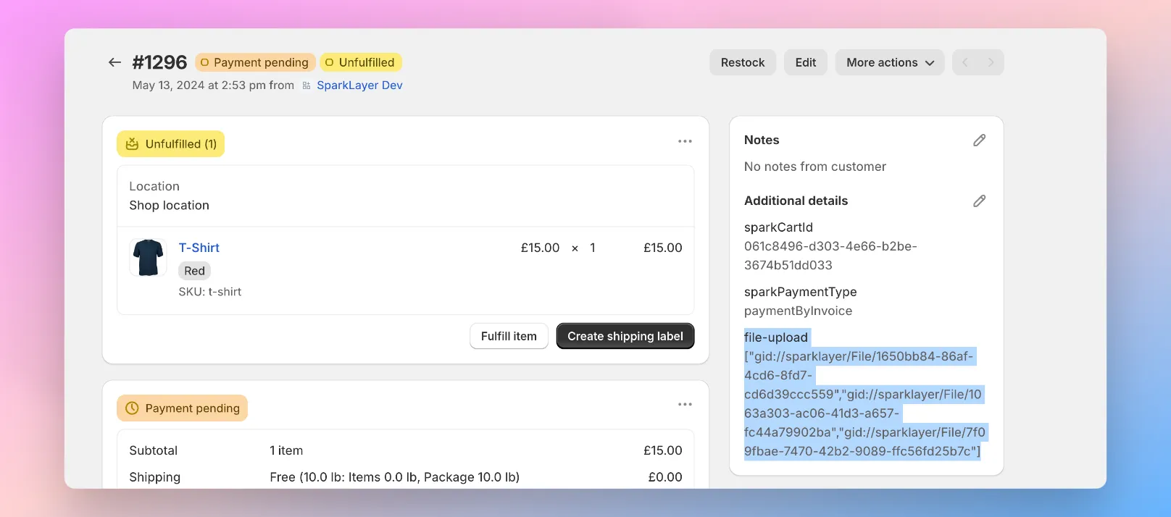Click the Subtotal row label

(154, 450)
